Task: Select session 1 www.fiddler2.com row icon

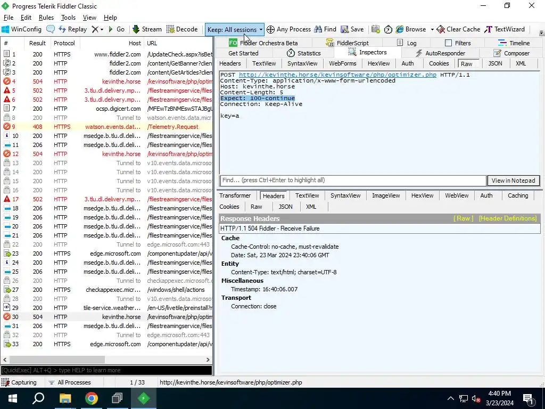Action: [x=6, y=54]
